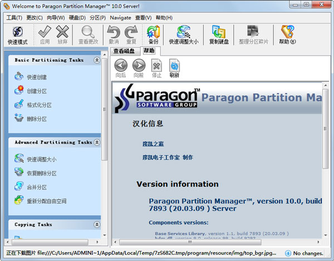This screenshot has width=334, height=261.
Task: Click the No changes. status text
Action: coord(308,253)
